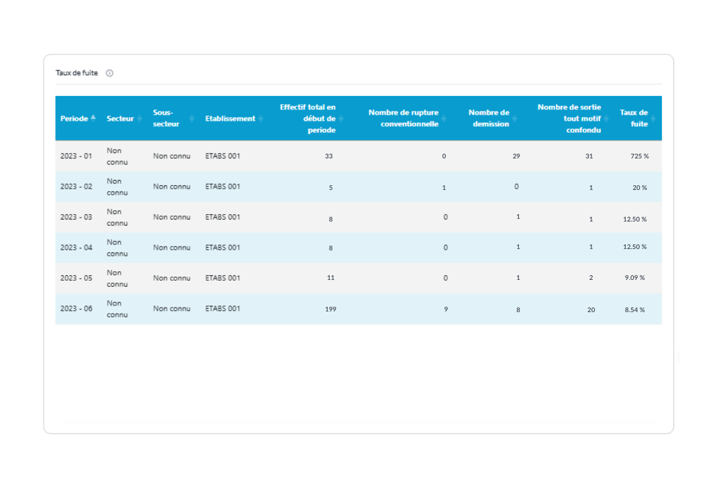Viewport: 721px width, 484px height.
Task: Click the 199 effectif value for 2023 - 06
Action: point(330,309)
